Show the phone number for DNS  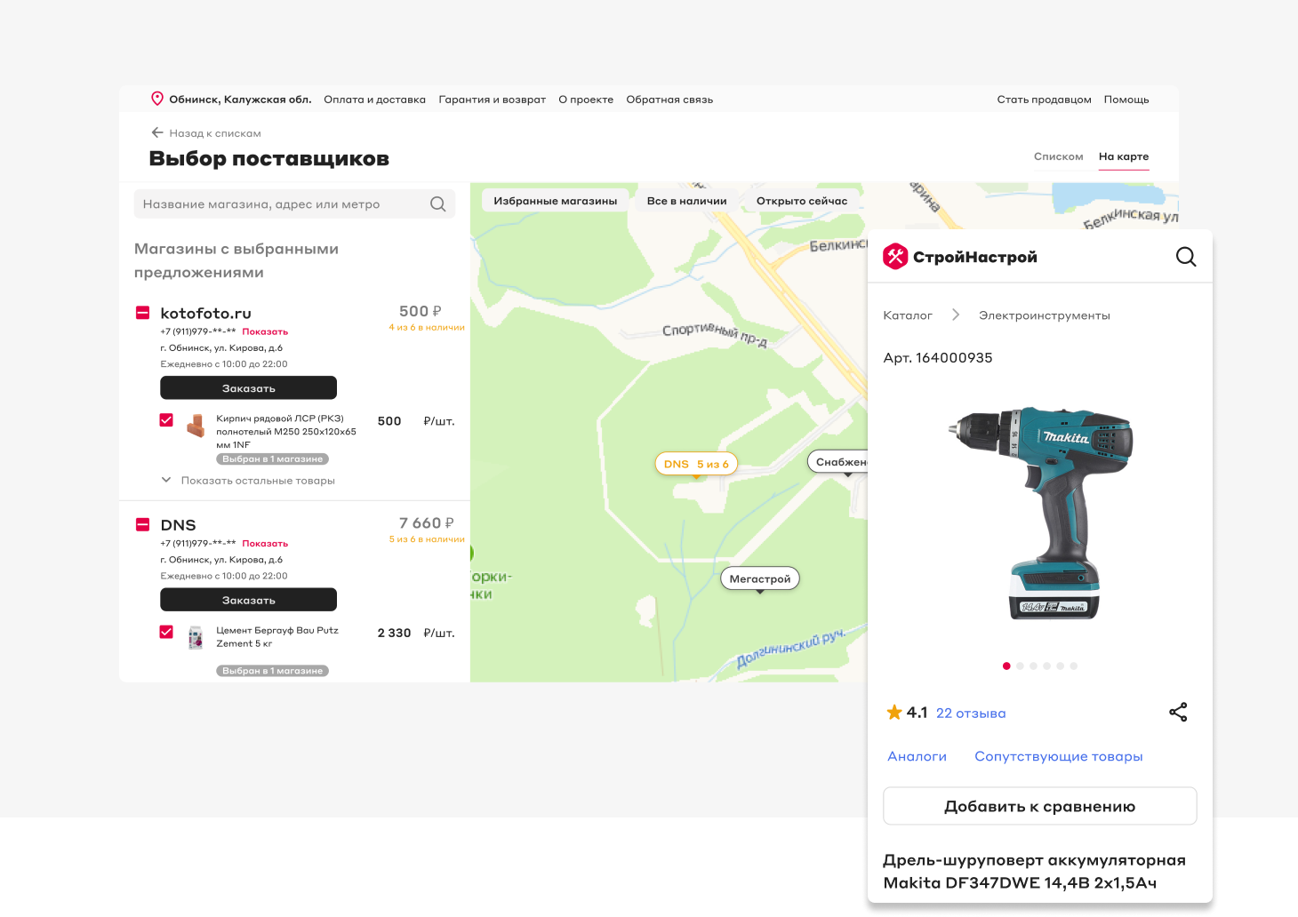(x=265, y=543)
